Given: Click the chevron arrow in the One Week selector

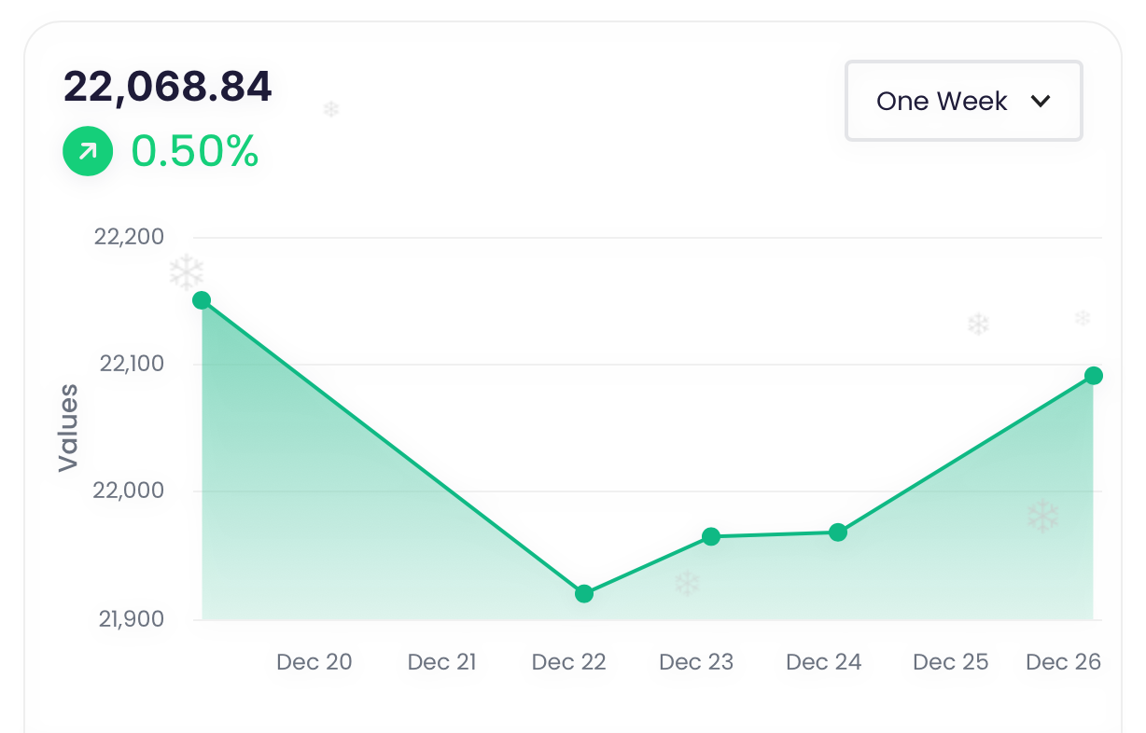Looking at the screenshot, I should coord(1041,101).
